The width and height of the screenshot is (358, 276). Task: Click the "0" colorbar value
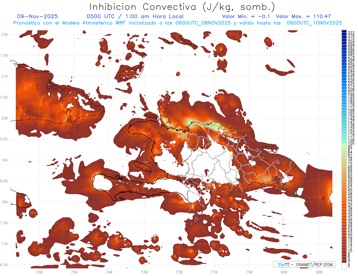(349, 266)
